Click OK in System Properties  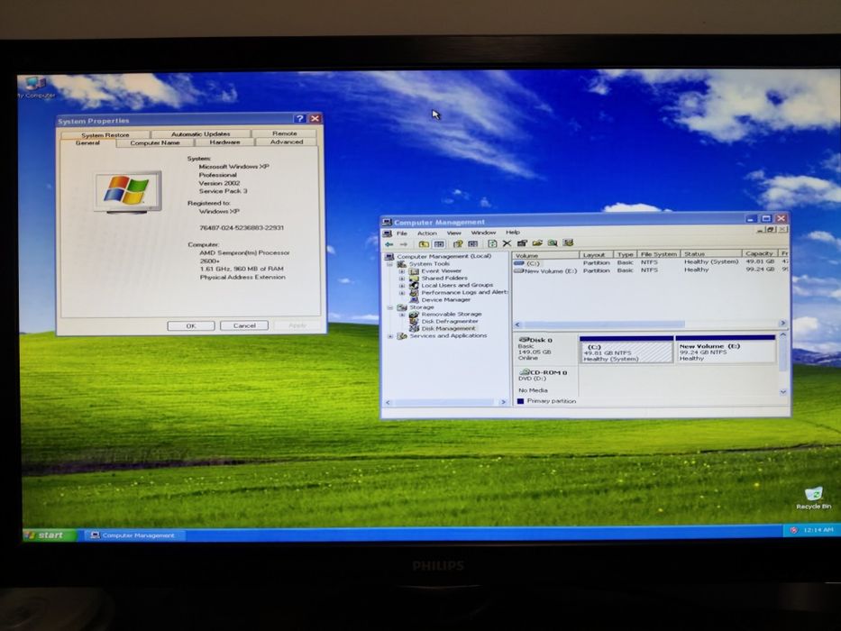(x=191, y=325)
